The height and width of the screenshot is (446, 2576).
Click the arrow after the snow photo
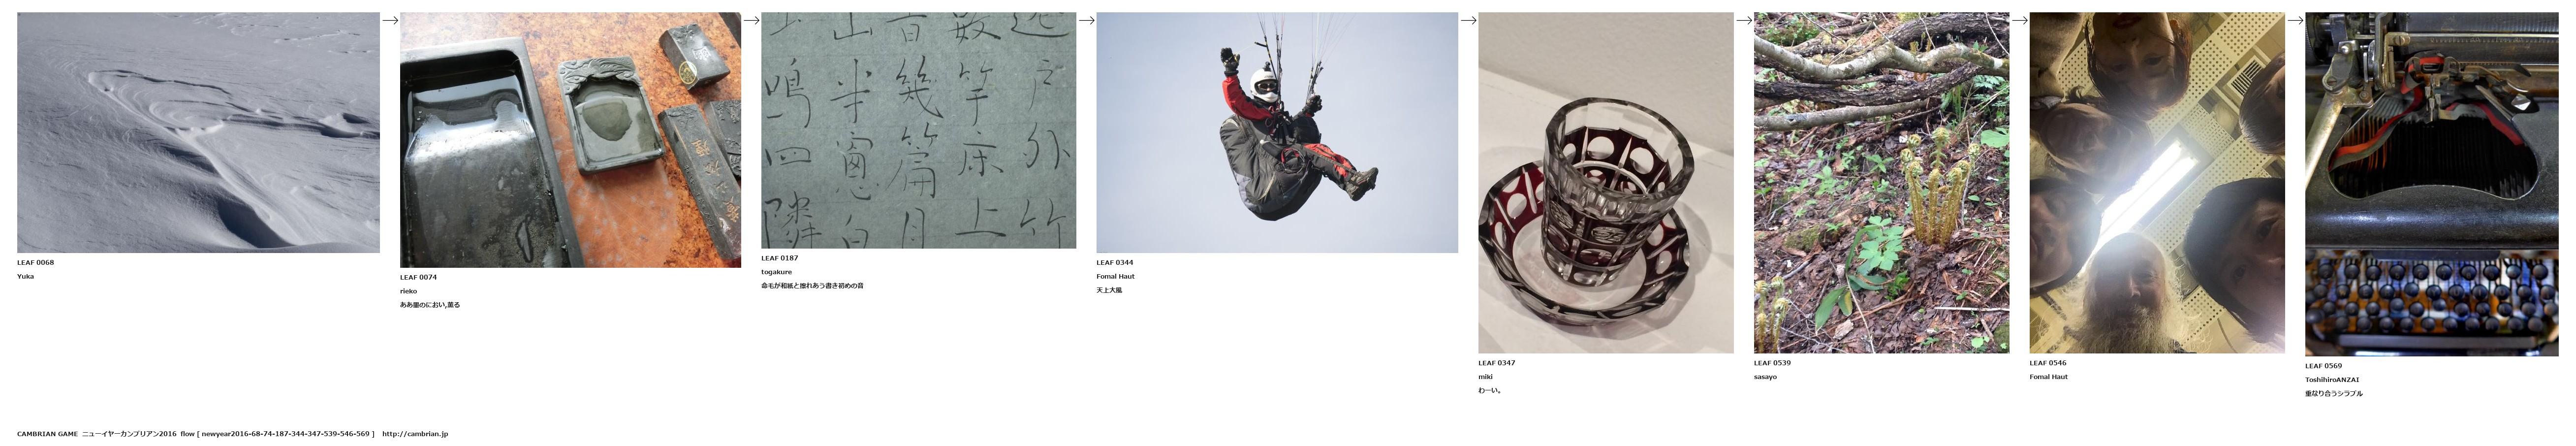click(390, 20)
